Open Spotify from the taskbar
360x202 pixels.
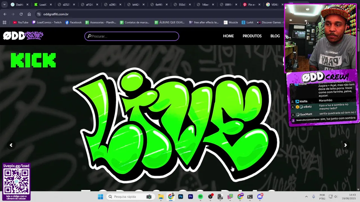coord(200,197)
